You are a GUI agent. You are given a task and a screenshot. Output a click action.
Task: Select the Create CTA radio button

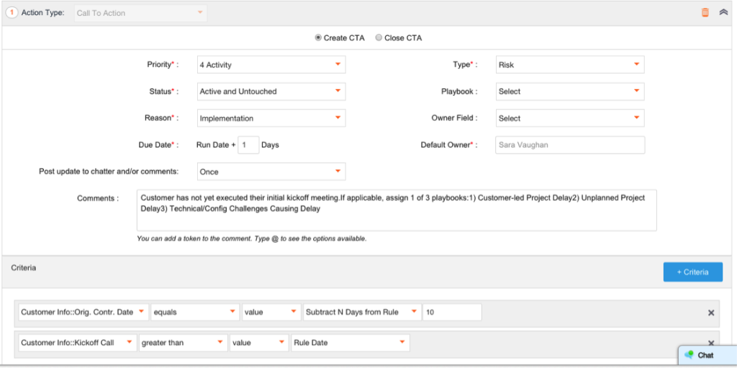[x=318, y=38]
